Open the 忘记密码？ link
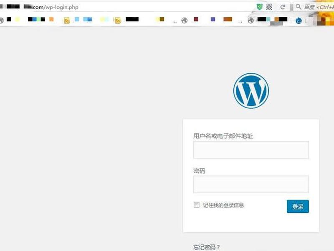Viewport: 334px width, 251px height. 206,247
